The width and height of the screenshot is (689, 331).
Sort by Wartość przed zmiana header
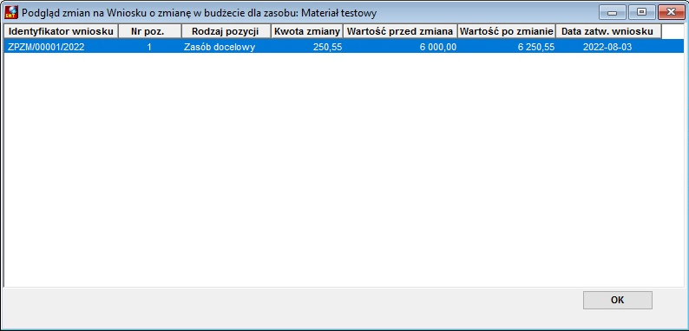click(x=400, y=31)
